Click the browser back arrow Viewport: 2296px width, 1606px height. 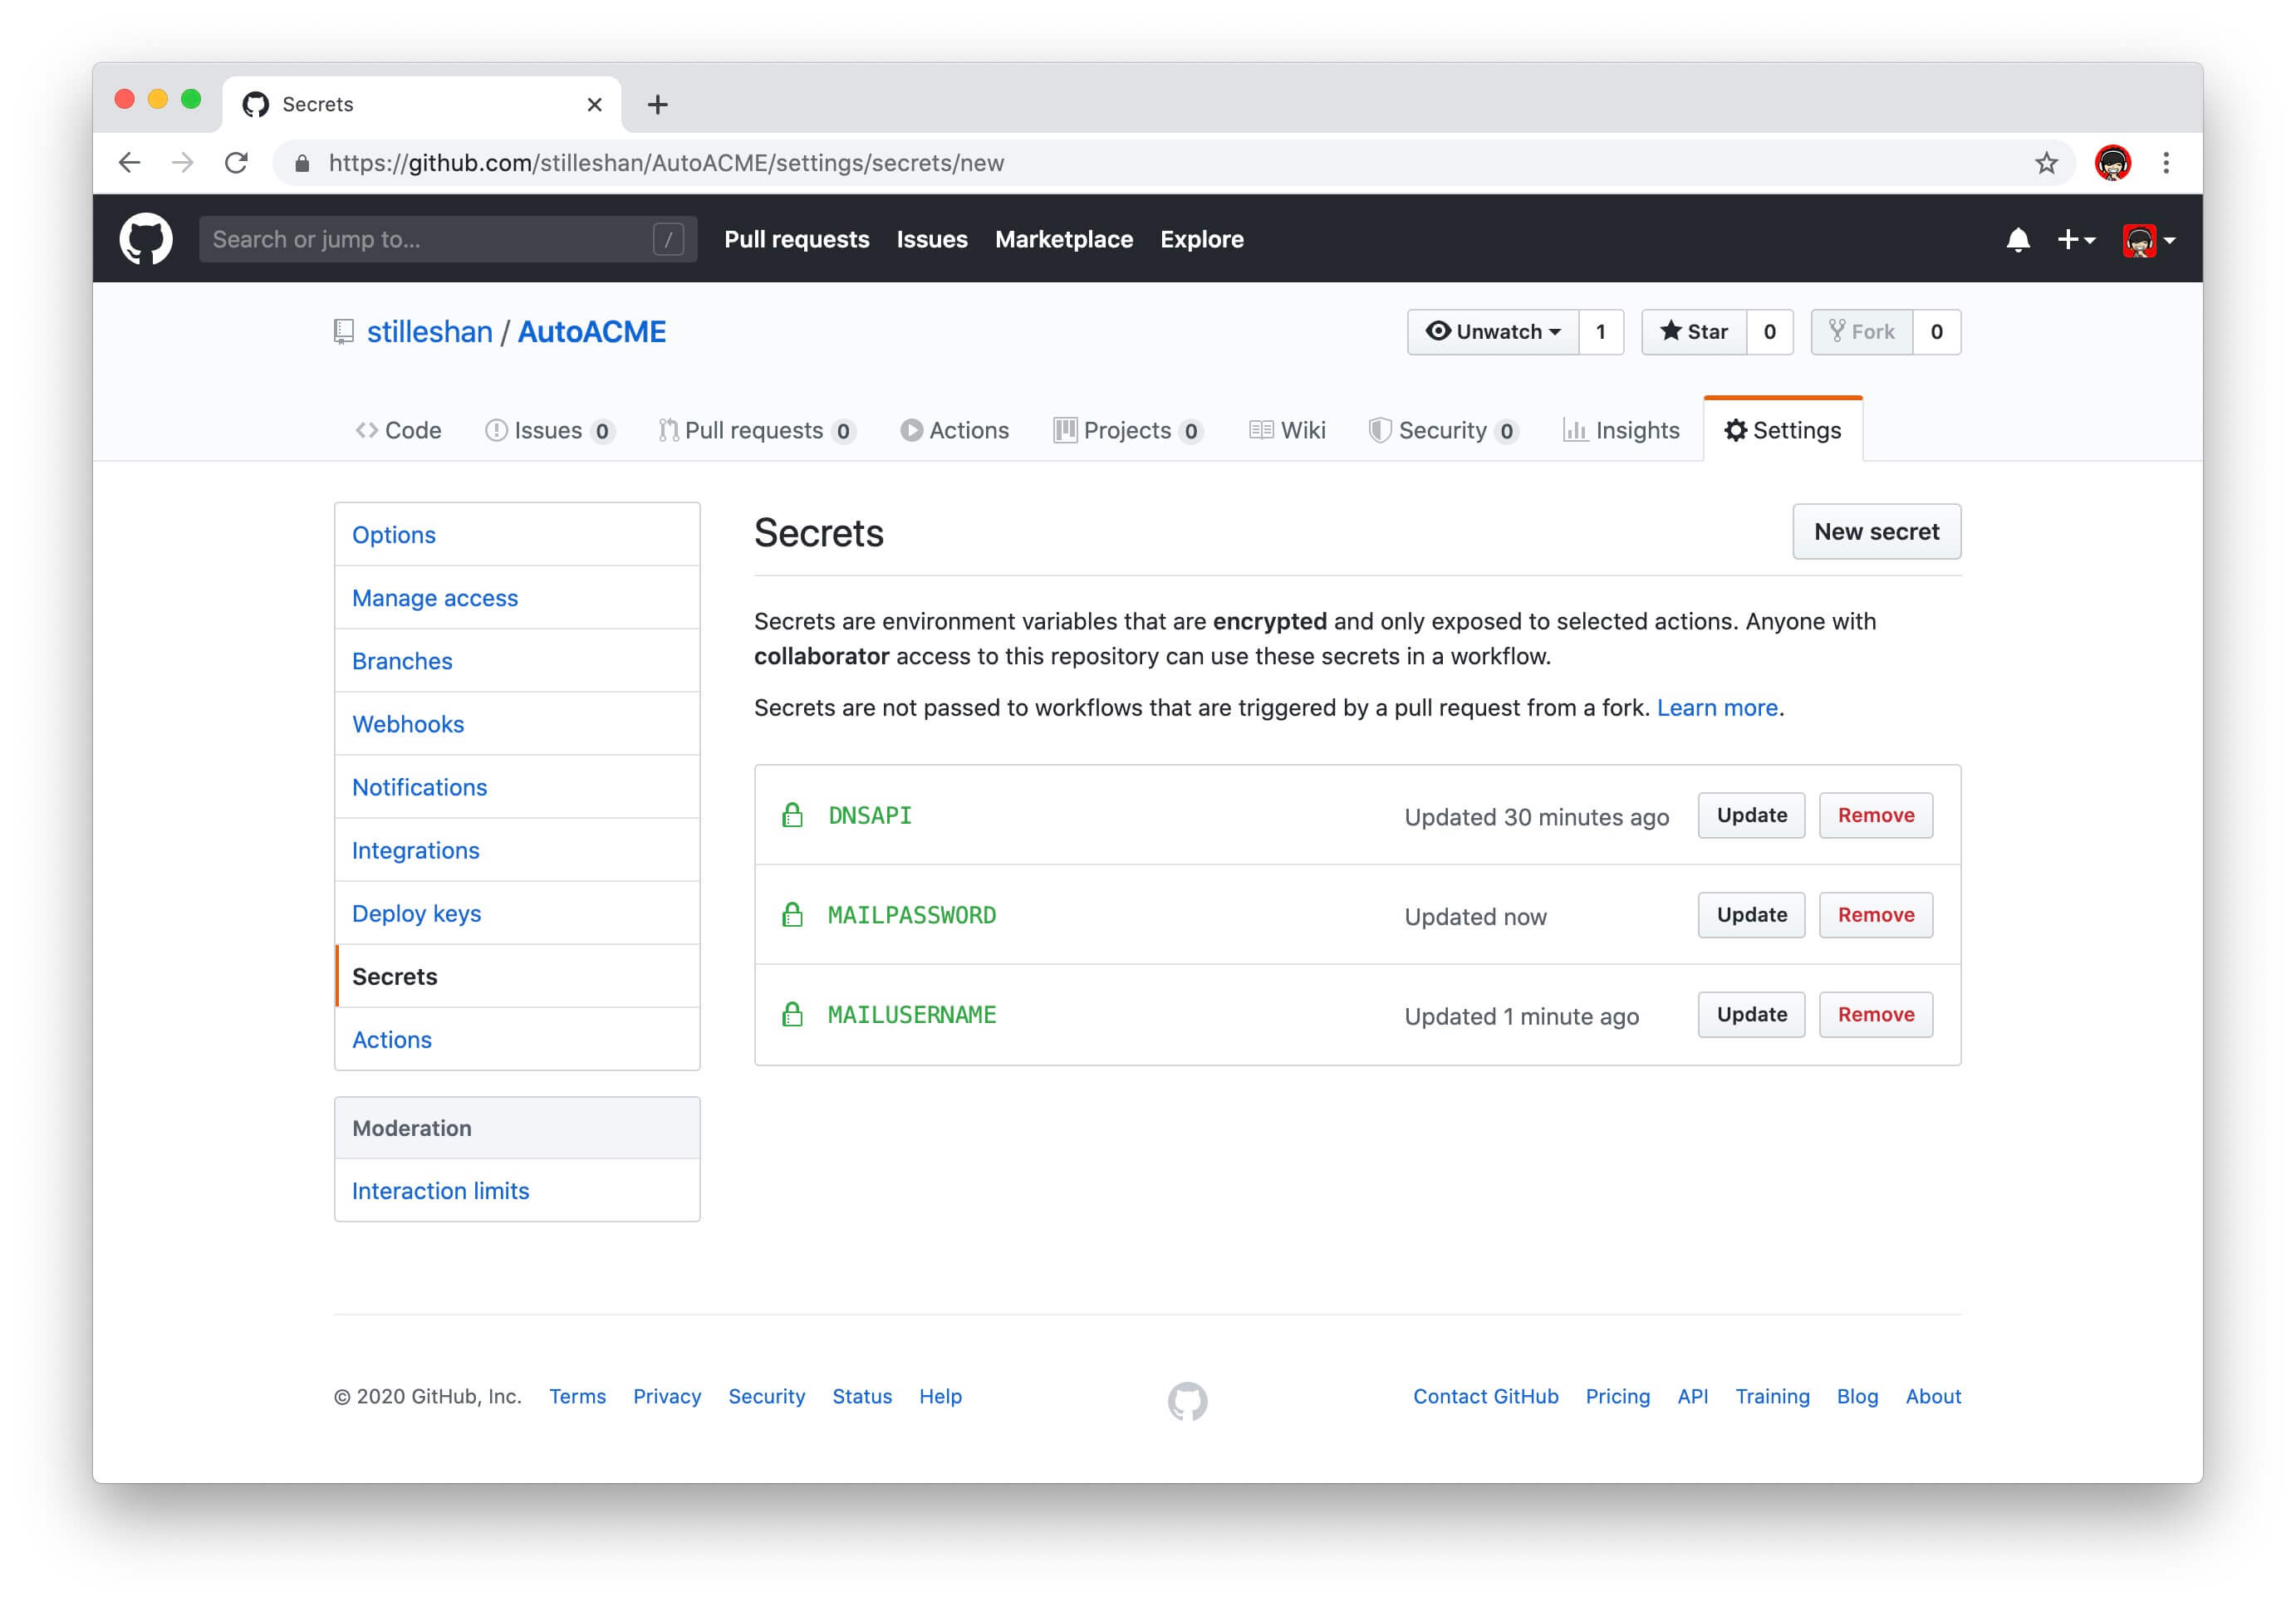click(x=129, y=163)
